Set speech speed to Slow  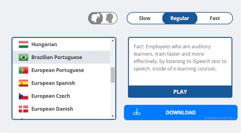pos(145,18)
